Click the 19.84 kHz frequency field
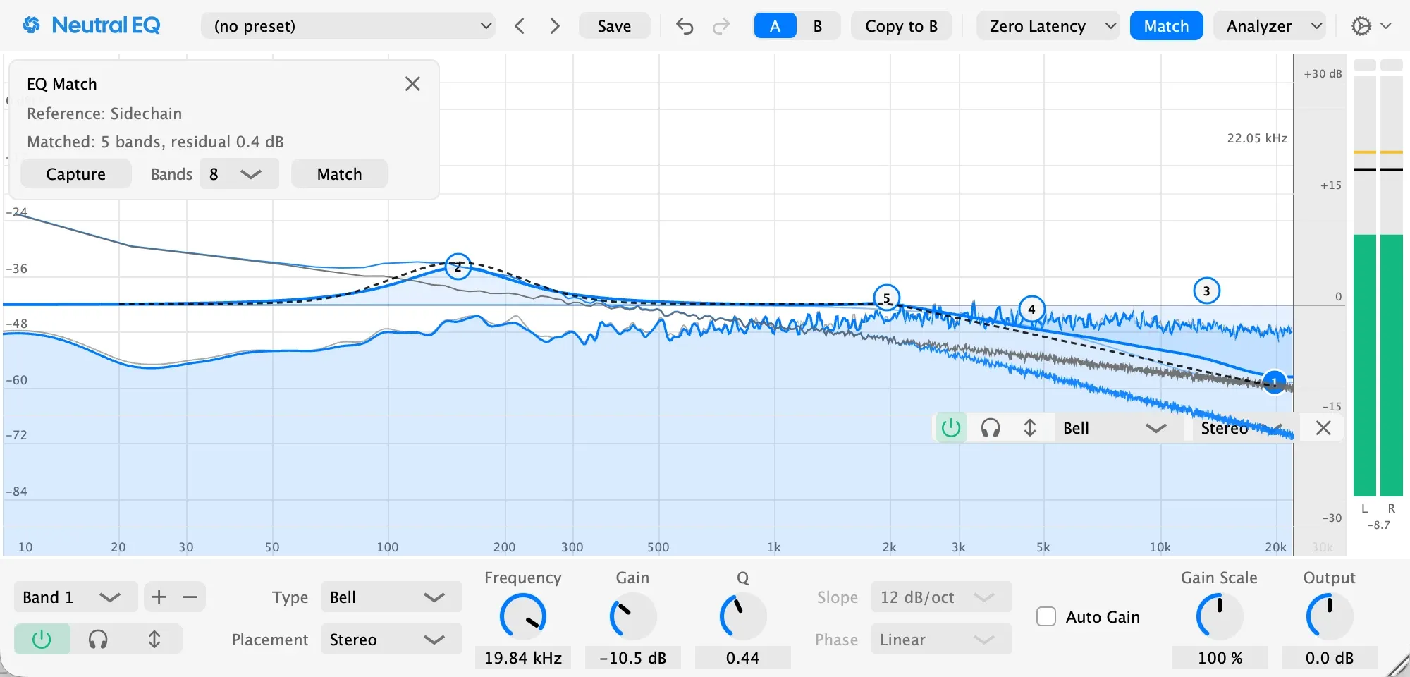The height and width of the screenshot is (677, 1410). [x=523, y=658]
